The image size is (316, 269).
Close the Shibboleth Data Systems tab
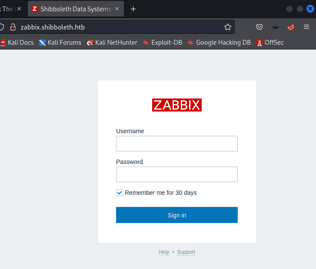pyautogui.click(x=117, y=9)
